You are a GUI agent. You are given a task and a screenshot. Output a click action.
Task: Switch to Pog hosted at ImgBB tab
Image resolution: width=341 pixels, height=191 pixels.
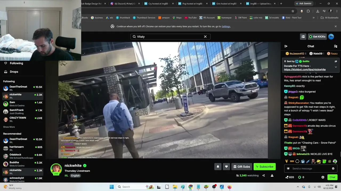(x=193, y=4)
